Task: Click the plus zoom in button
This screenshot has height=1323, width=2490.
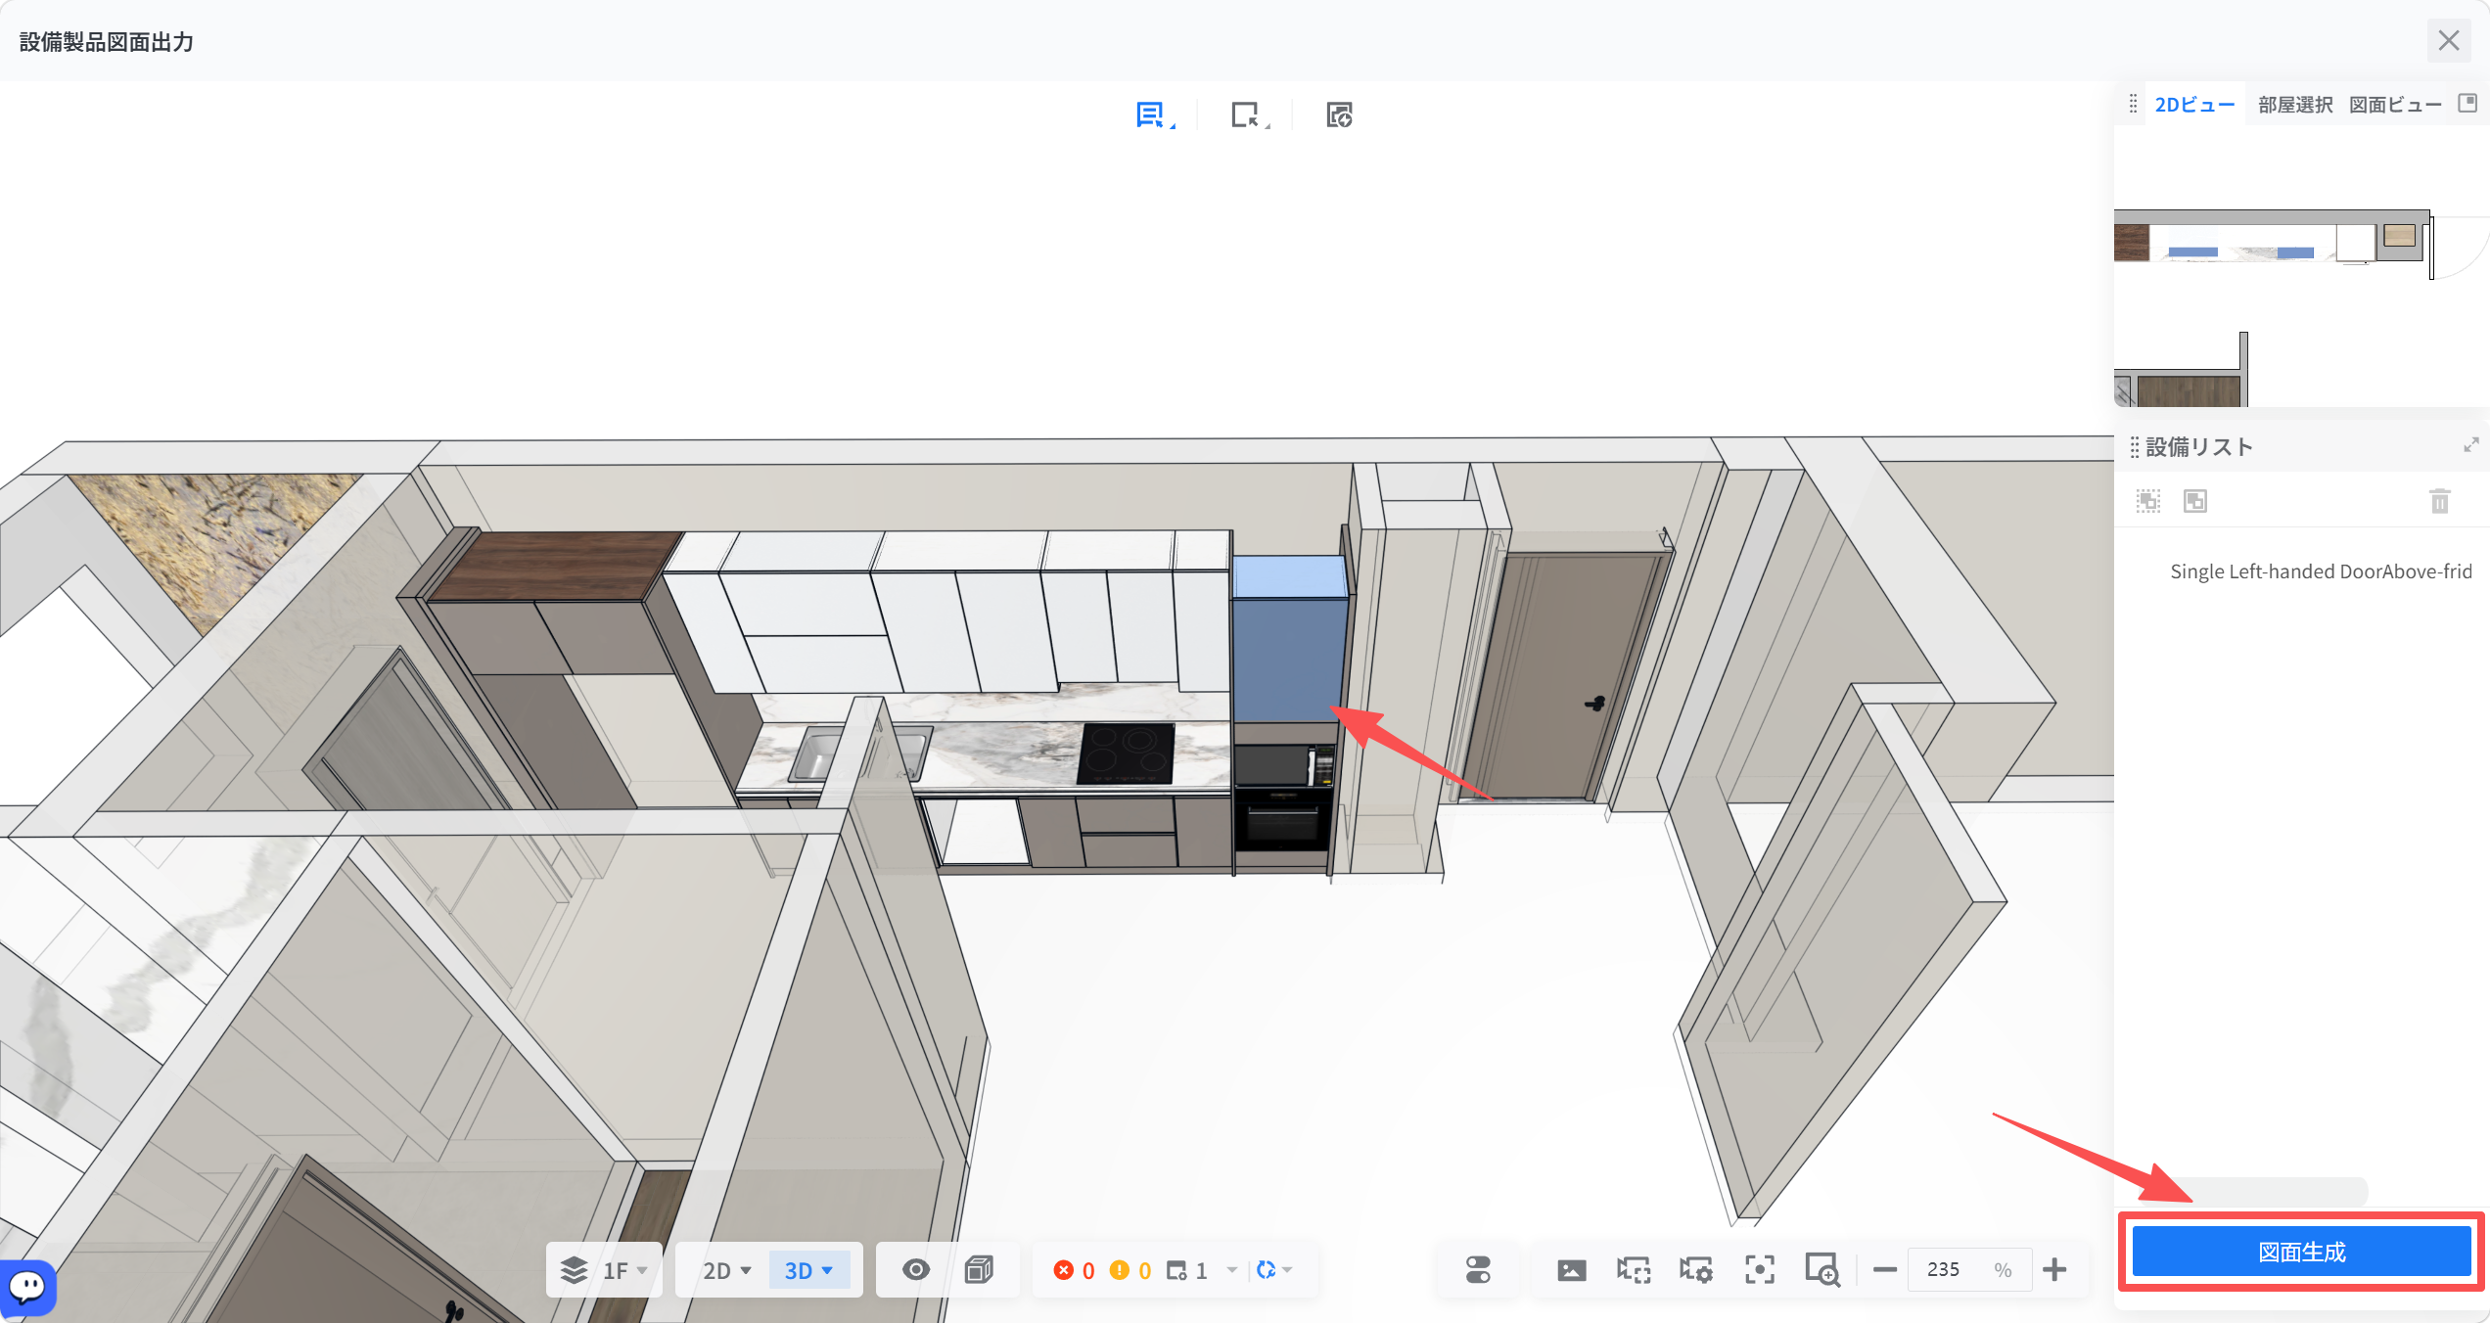Action: [x=2054, y=1270]
